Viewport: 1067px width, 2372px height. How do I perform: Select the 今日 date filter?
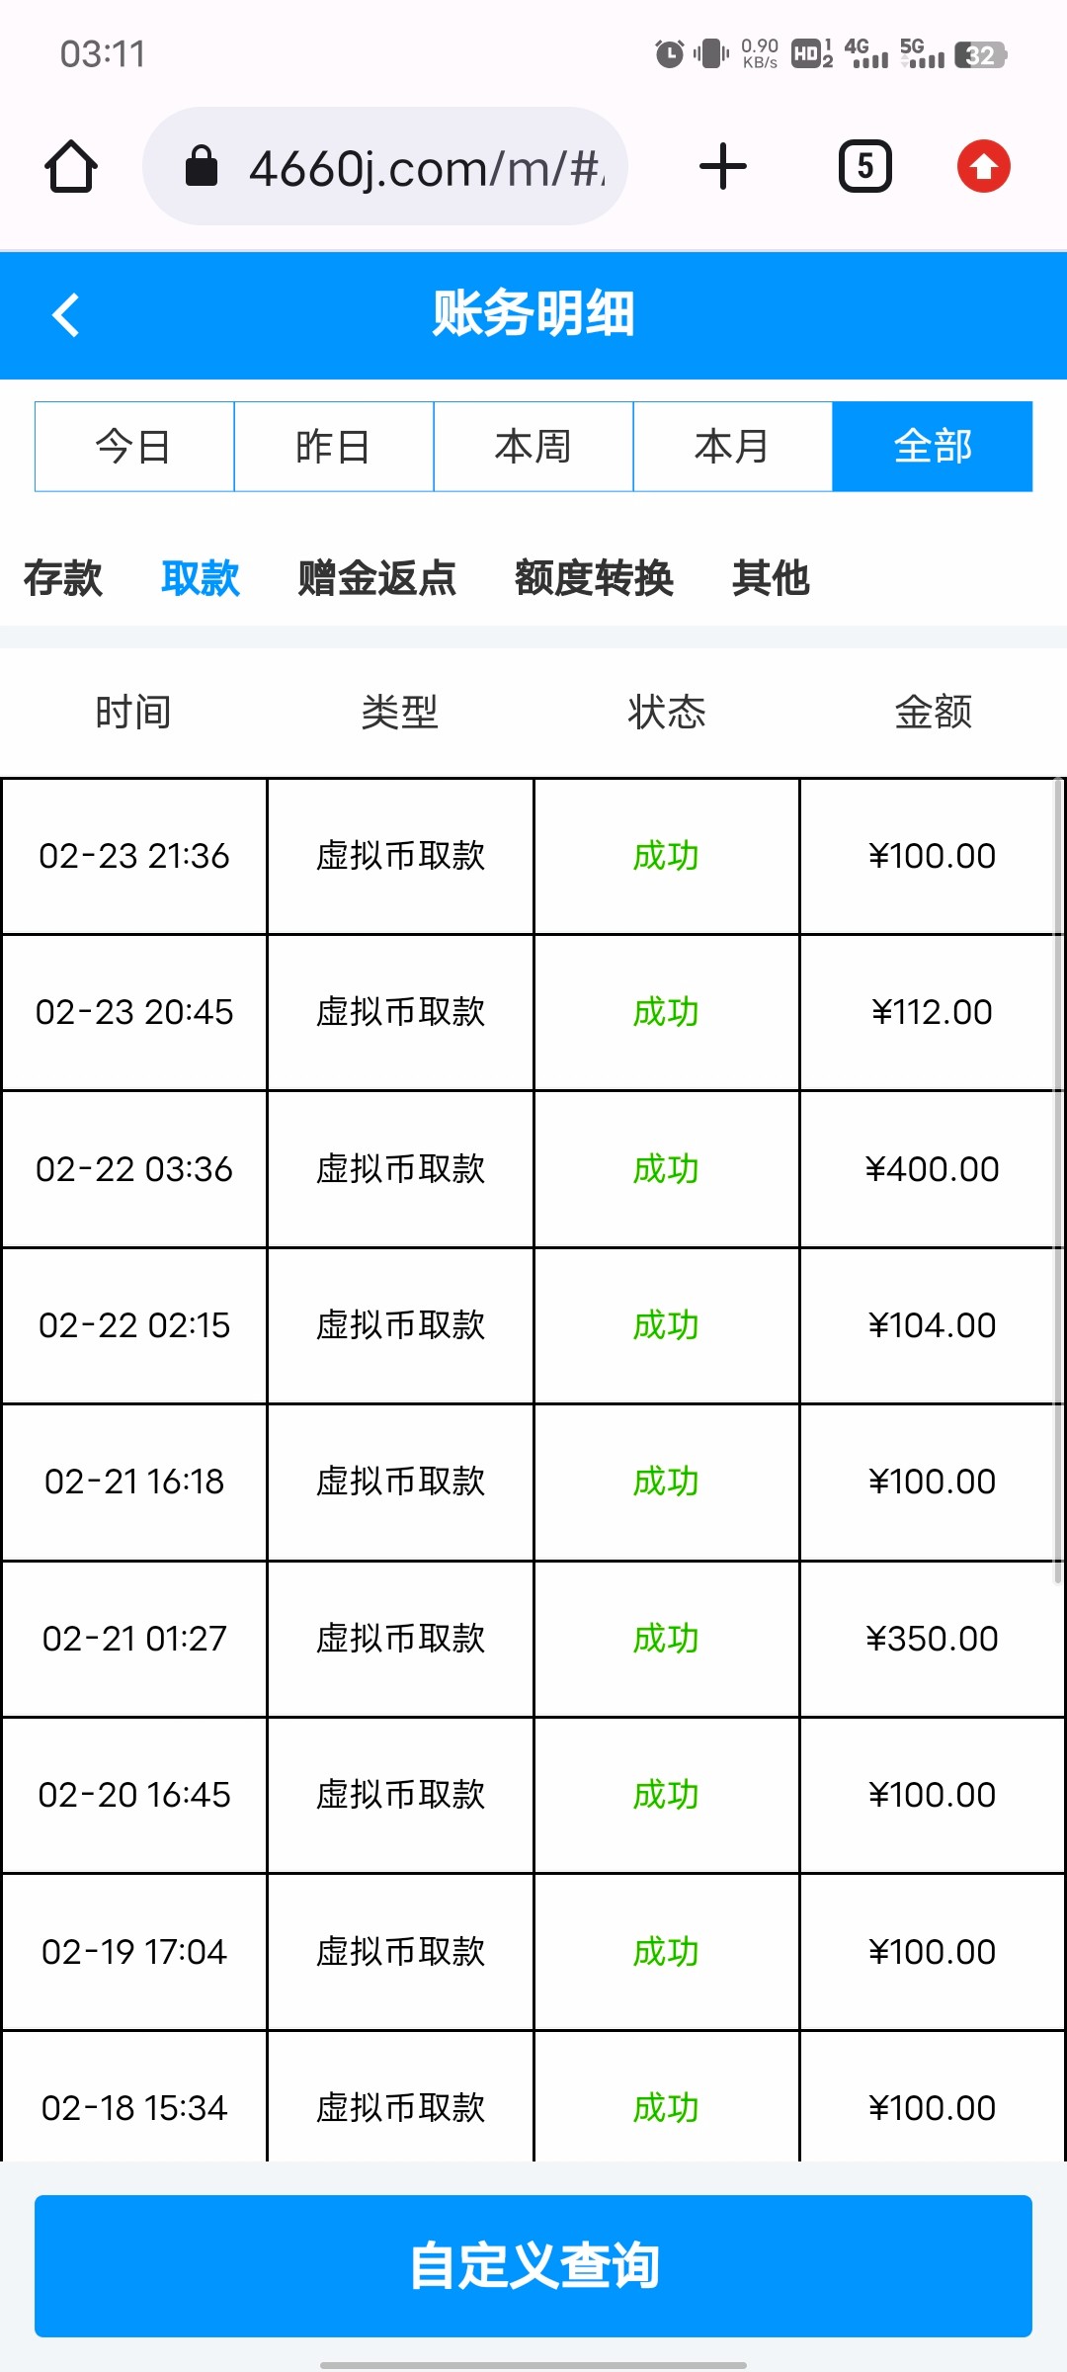(x=134, y=447)
